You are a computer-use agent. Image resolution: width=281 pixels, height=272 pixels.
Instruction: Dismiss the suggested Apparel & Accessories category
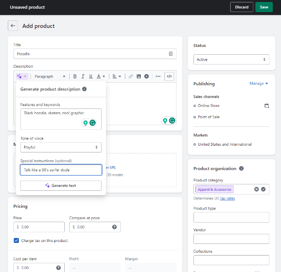pyautogui.click(x=256, y=189)
